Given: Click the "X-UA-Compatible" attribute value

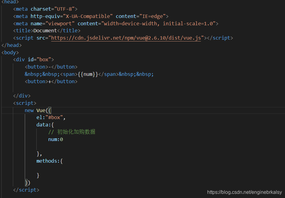Looking at the screenshot, I should (x=88, y=16).
